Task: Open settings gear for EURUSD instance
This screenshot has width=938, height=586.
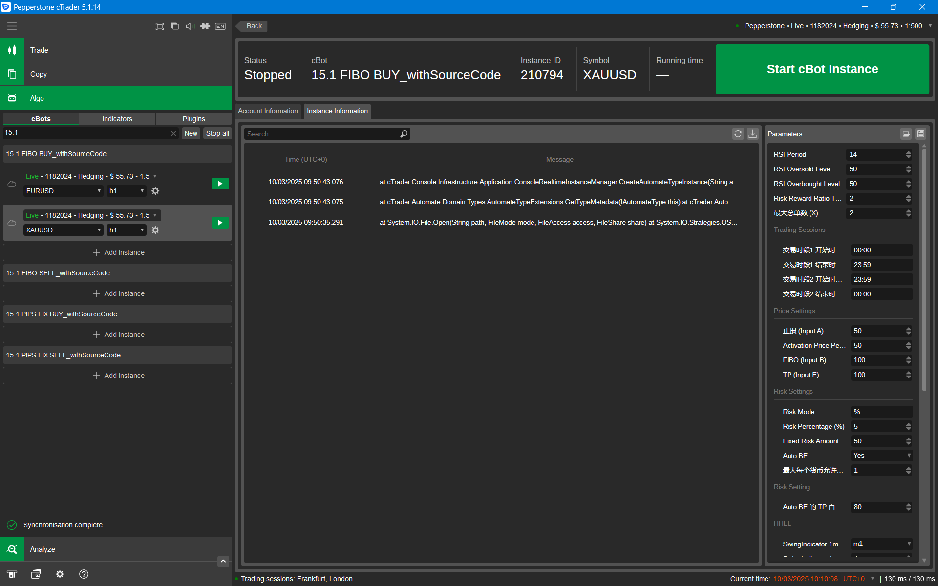Action: click(x=155, y=191)
